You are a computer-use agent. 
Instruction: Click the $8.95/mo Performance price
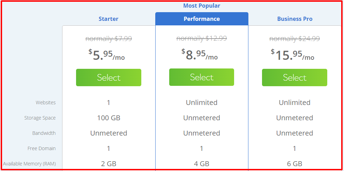click(200, 55)
